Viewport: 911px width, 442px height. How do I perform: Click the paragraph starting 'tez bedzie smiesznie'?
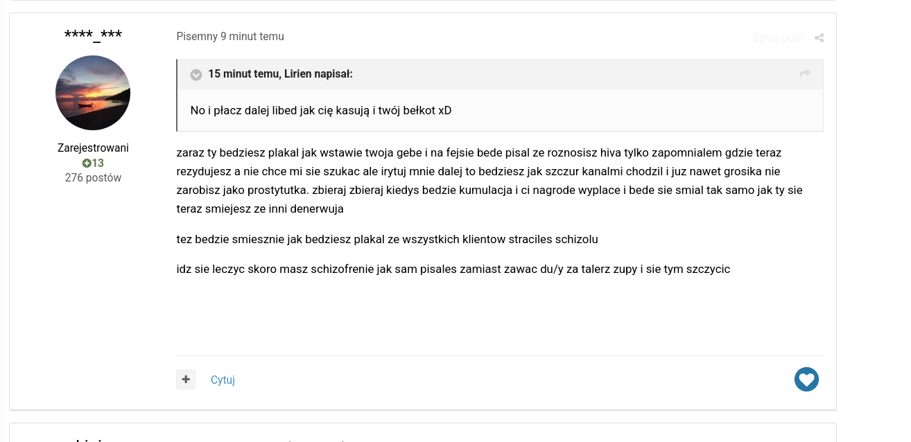(x=387, y=239)
